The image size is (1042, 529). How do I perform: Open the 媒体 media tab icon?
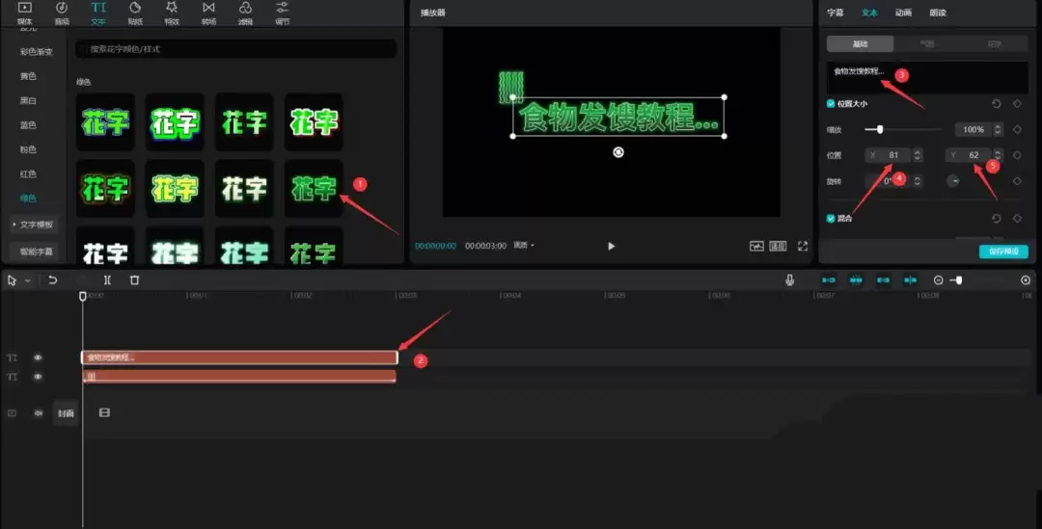(x=24, y=13)
